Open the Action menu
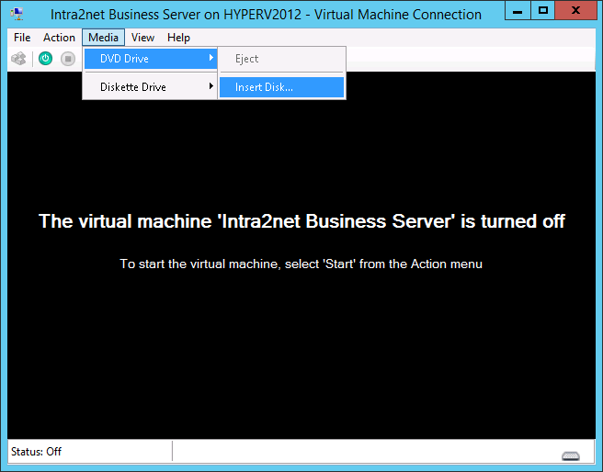This screenshot has height=472, width=603. (59, 38)
